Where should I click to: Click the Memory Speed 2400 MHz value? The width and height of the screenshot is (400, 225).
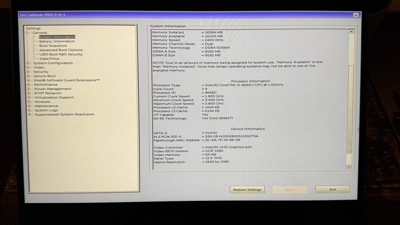(214, 40)
